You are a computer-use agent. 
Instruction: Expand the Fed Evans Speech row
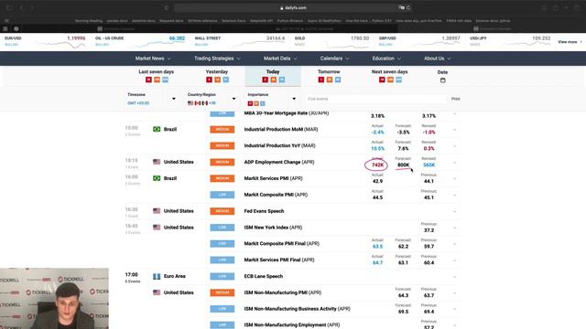455,212
